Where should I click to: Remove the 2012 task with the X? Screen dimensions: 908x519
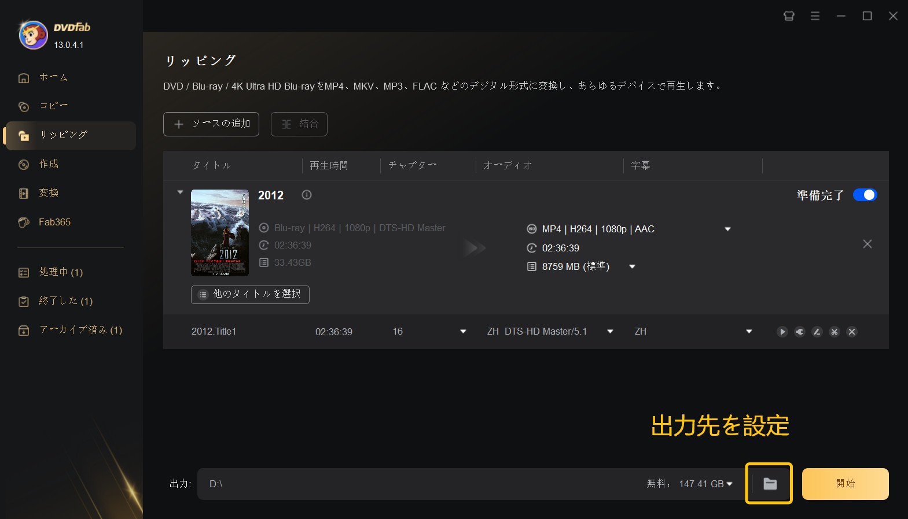tap(867, 244)
